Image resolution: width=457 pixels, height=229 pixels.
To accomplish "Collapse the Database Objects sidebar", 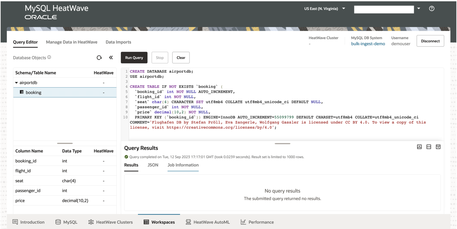I will tap(111, 57).
